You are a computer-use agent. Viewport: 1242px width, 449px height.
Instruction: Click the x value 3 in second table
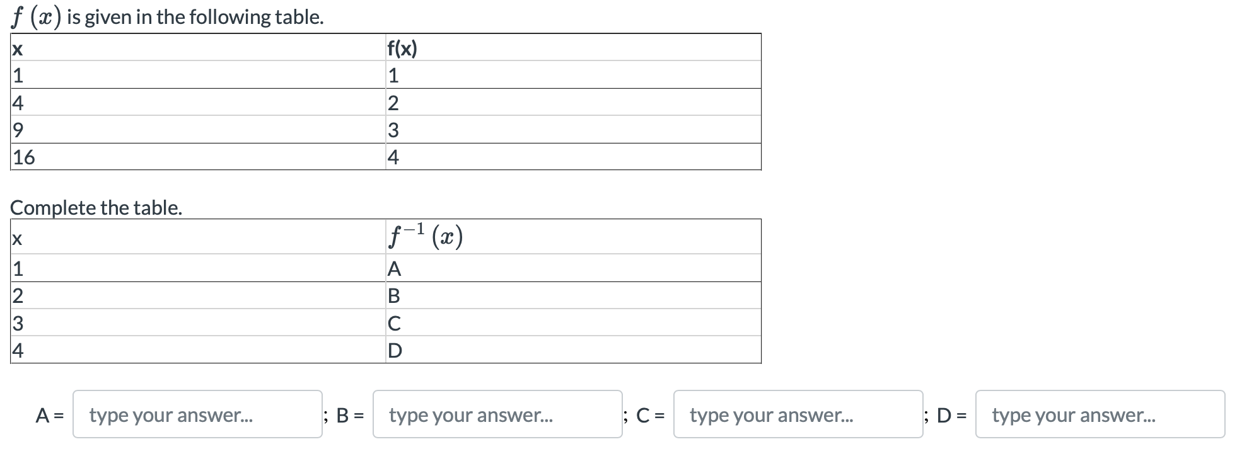[16, 322]
